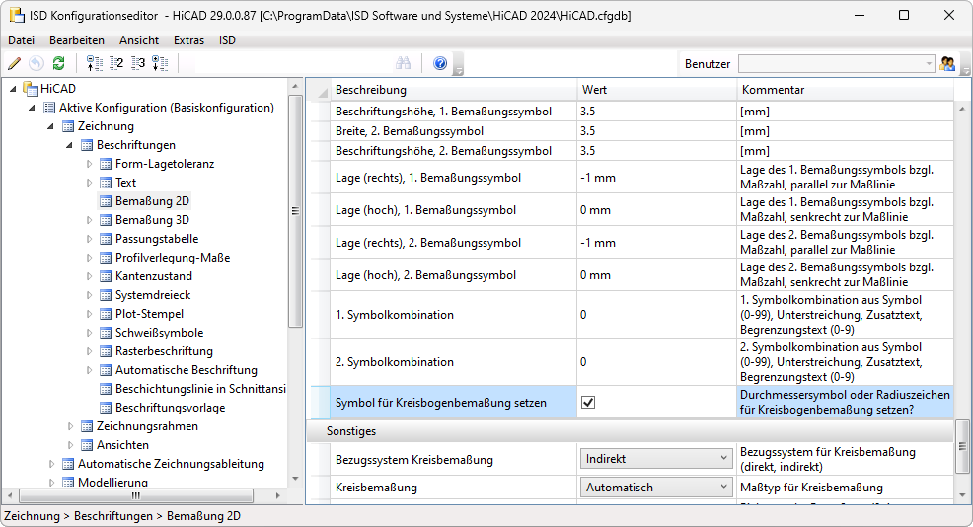The width and height of the screenshot is (973, 527).
Task: Collapse the Aktive Konfiguration node
Action: tap(32, 108)
